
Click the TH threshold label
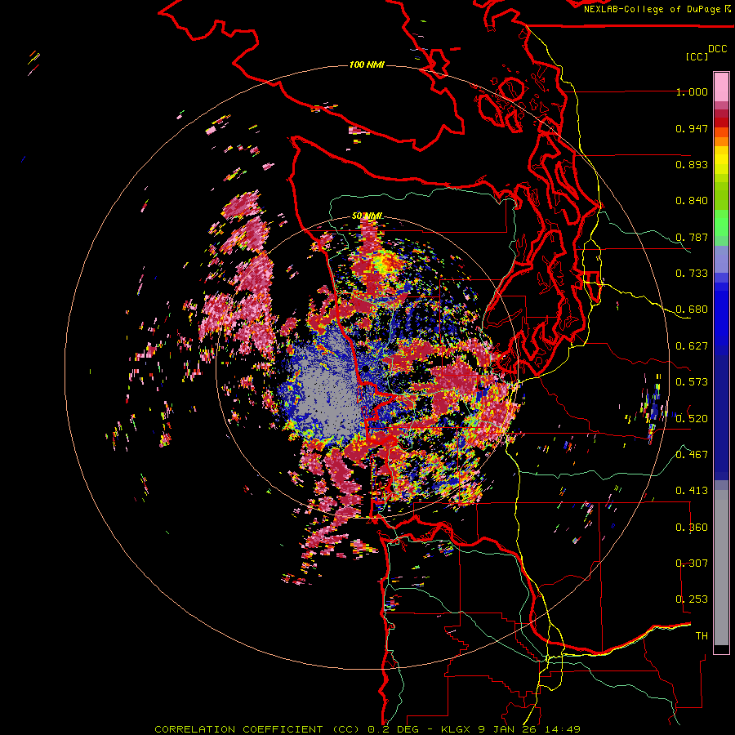[702, 636]
